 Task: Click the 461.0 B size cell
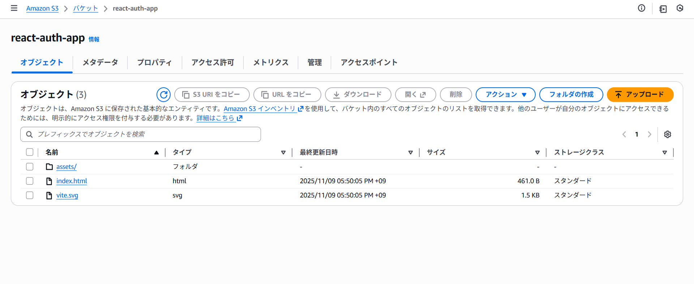[x=528, y=181]
